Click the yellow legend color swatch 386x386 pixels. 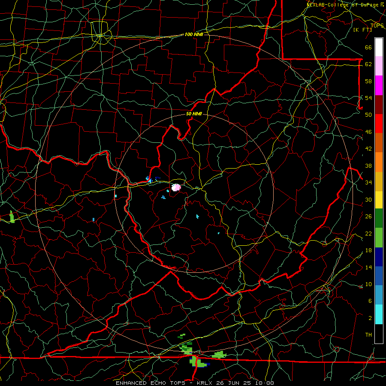379,200
